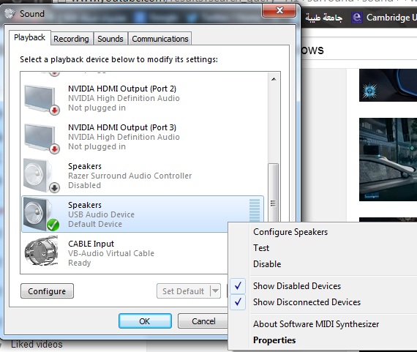The height and width of the screenshot is (352, 417).
Task: Click the NVIDIA HDMI Output Port 2 monitor icon
Action: click(x=41, y=100)
